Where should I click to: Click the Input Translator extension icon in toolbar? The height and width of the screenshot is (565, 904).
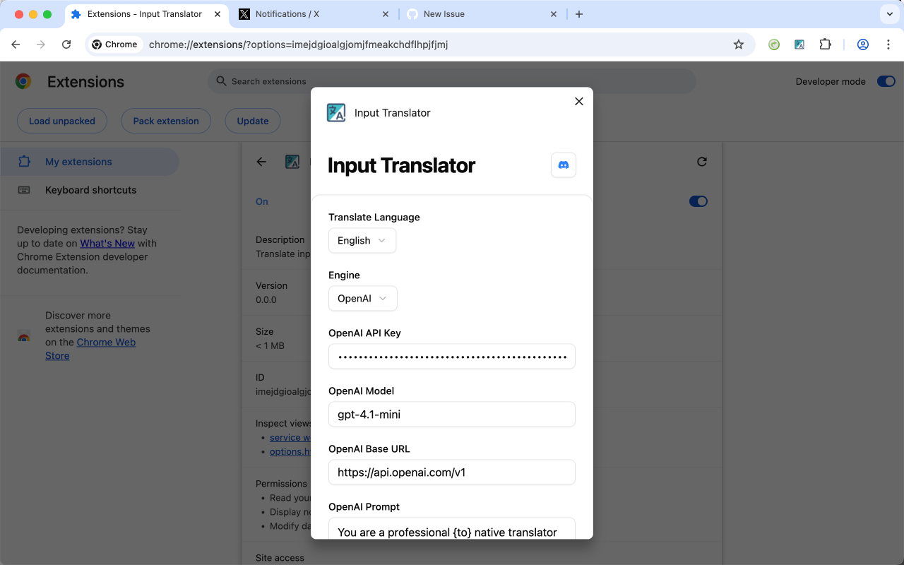799,44
